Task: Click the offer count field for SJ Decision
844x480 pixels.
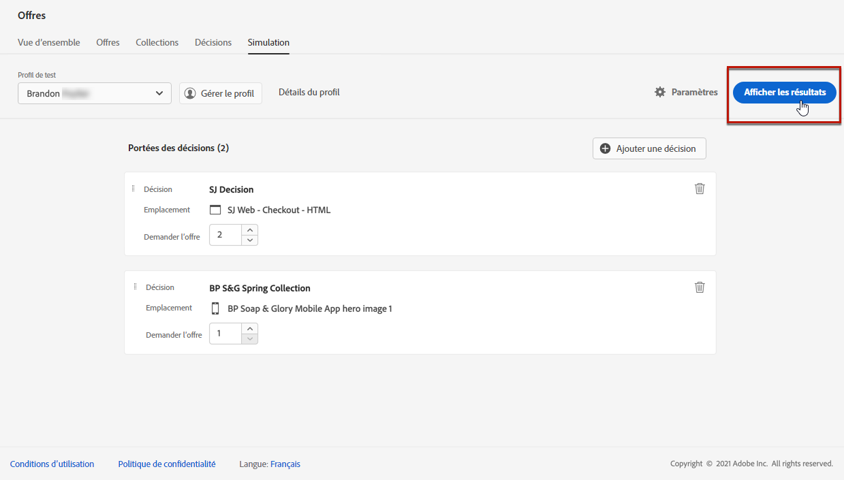Action: (225, 235)
